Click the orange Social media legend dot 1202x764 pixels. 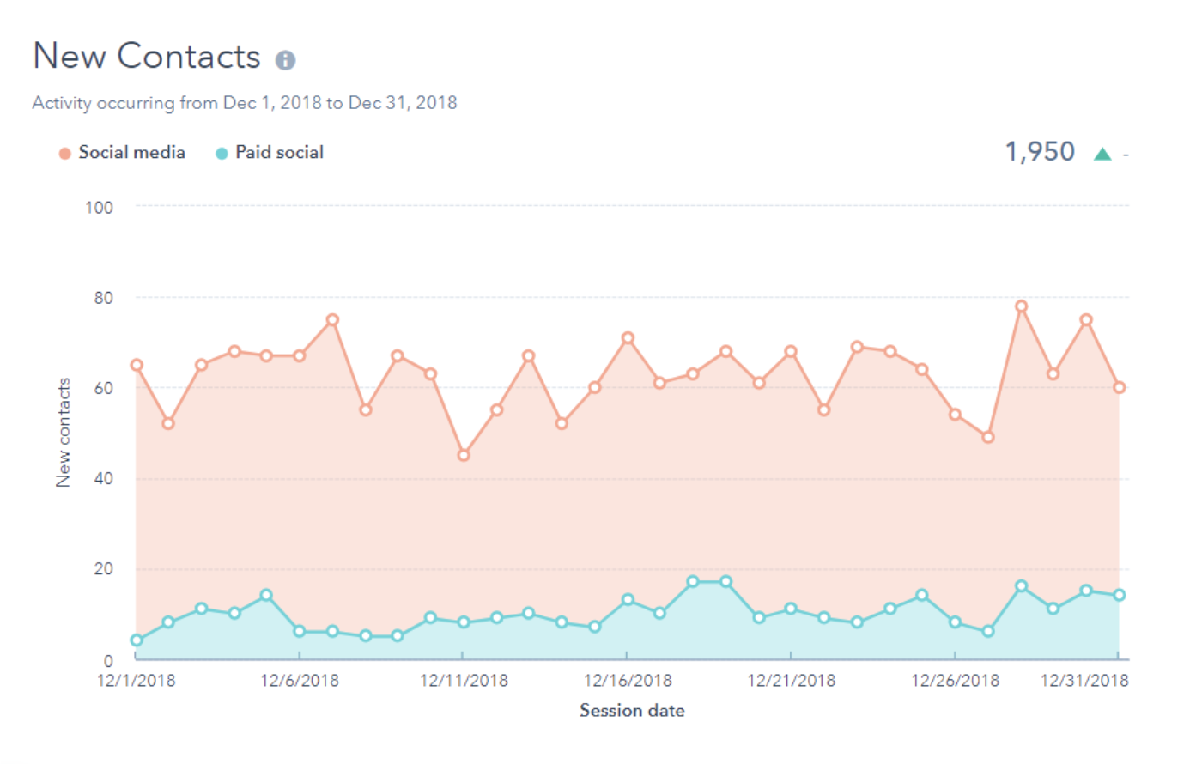(64, 154)
